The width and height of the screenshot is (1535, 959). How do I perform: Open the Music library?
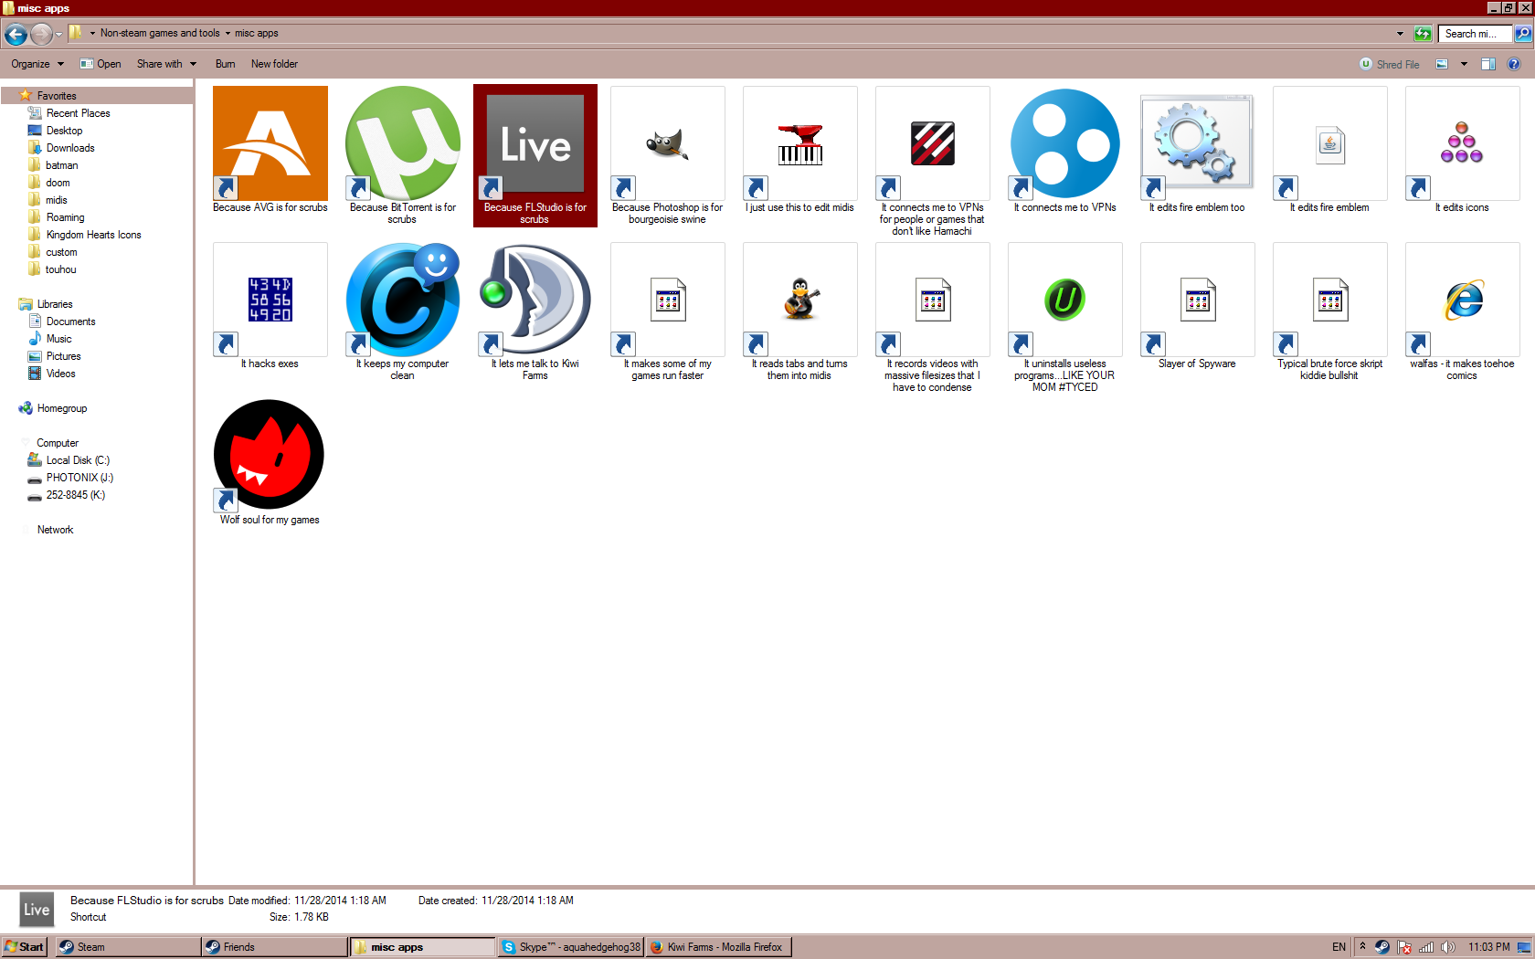(x=50, y=339)
